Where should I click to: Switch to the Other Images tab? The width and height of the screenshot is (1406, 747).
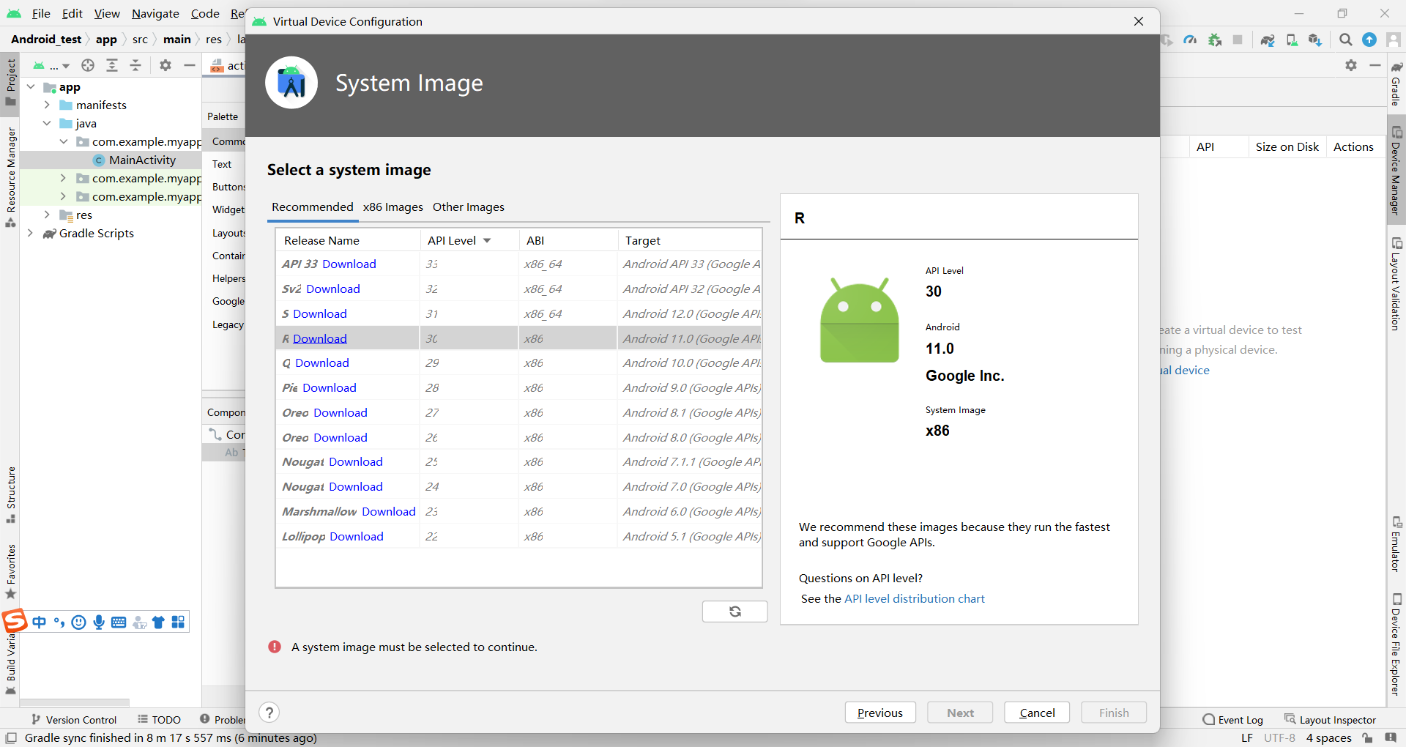469,207
